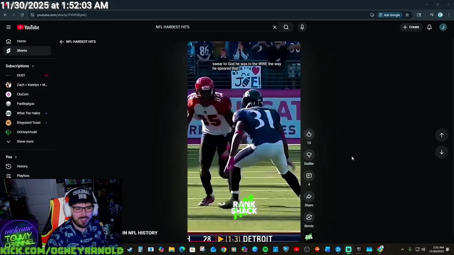Open the taskbar clock and date
Viewport: 454px width, 255px height.
tap(436, 250)
